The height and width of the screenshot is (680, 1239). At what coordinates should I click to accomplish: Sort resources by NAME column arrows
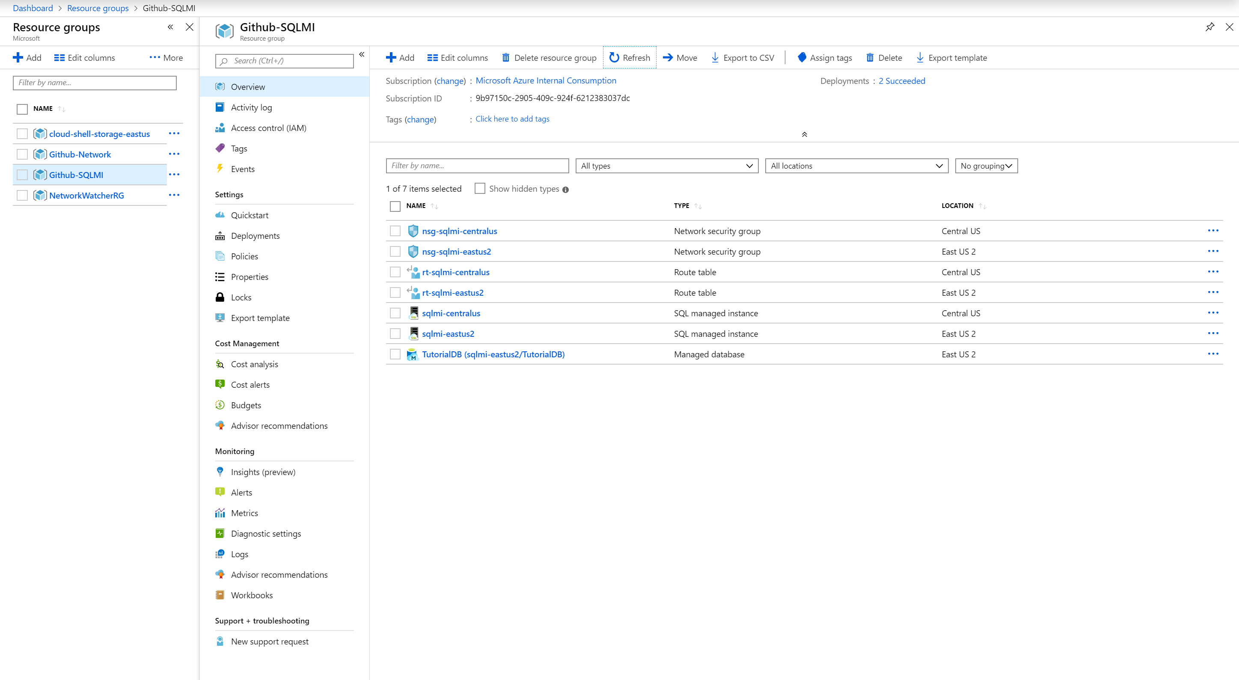tap(434, 206)
